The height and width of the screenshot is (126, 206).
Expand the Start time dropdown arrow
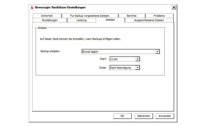(x=138, y=59)
